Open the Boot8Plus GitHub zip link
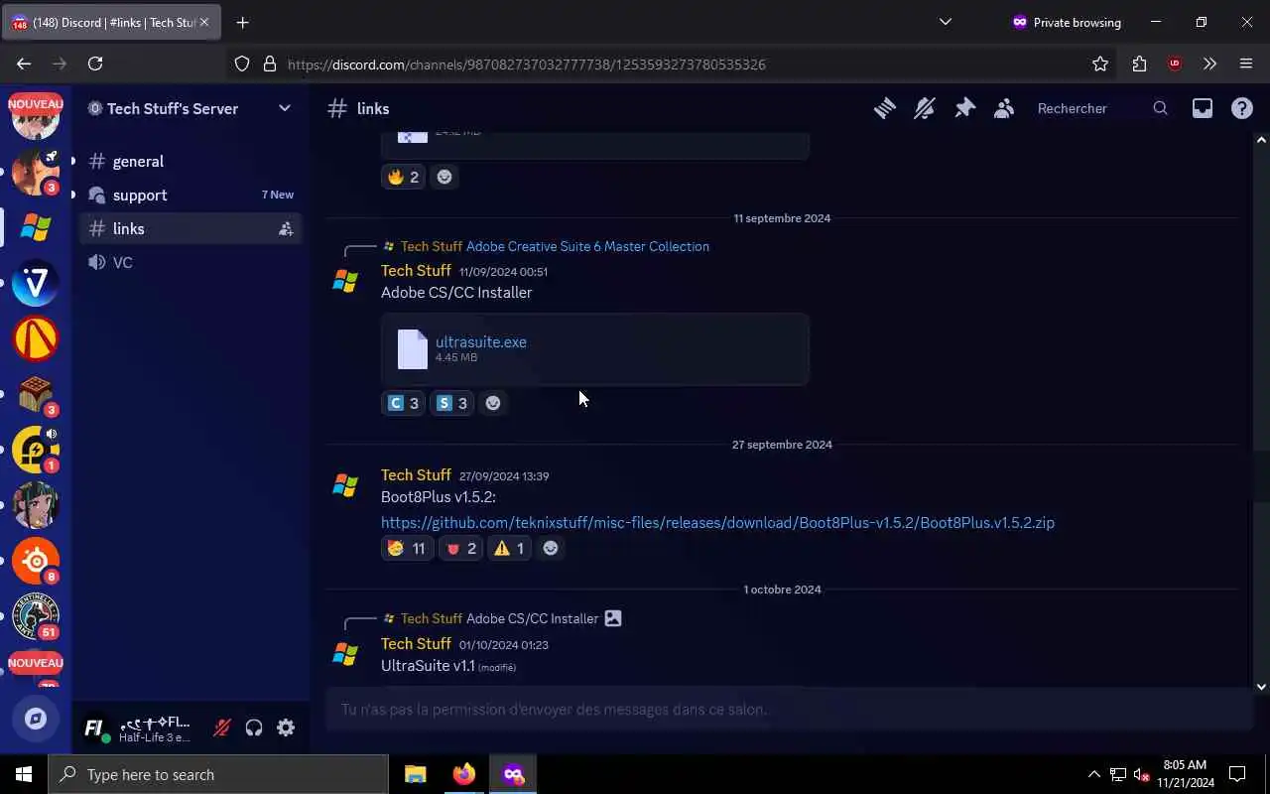Image resolution: width=1270 pixels, height=794 pixels. pos(717,522)
